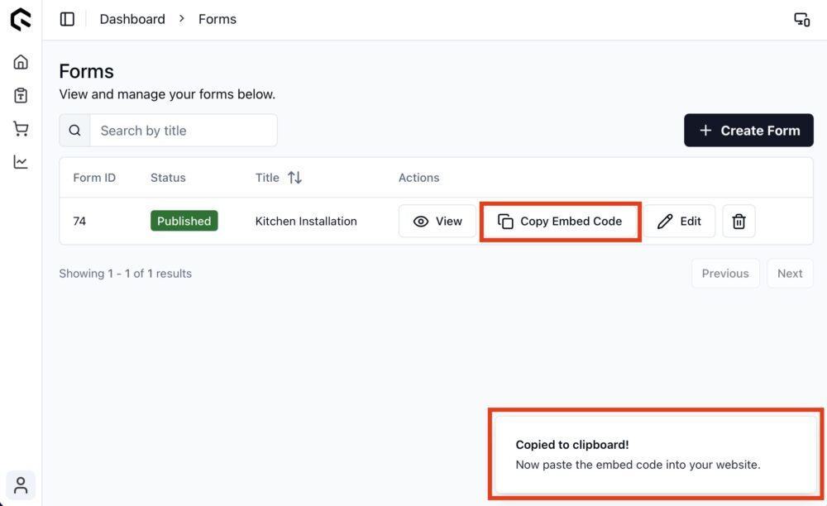The image size is (827, 506).
Task: Go to Dashboard breadcrumb
Action: coord(132,19)
